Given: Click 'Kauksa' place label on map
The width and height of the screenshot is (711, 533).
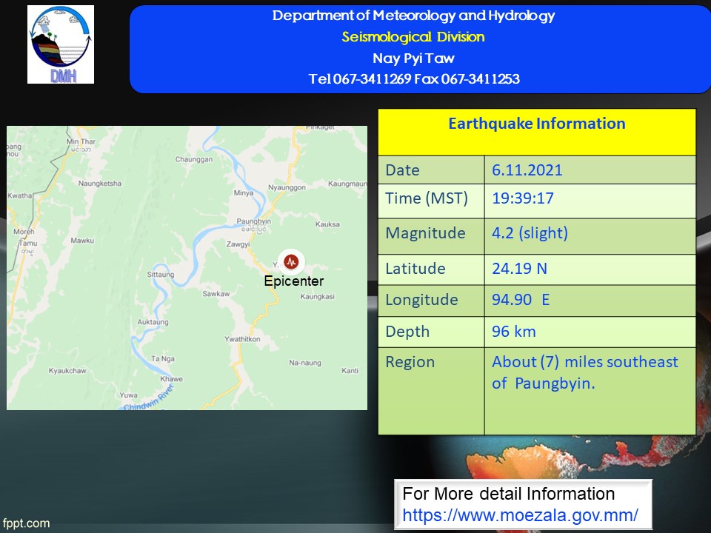Looking at the screenshot, I should coord(327,224).
